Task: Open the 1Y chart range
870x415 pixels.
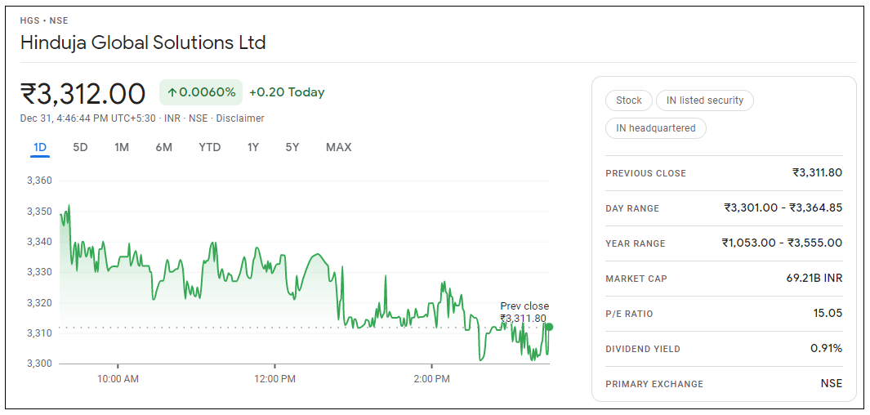Action: pyautogui.click(x=253, y=148)
